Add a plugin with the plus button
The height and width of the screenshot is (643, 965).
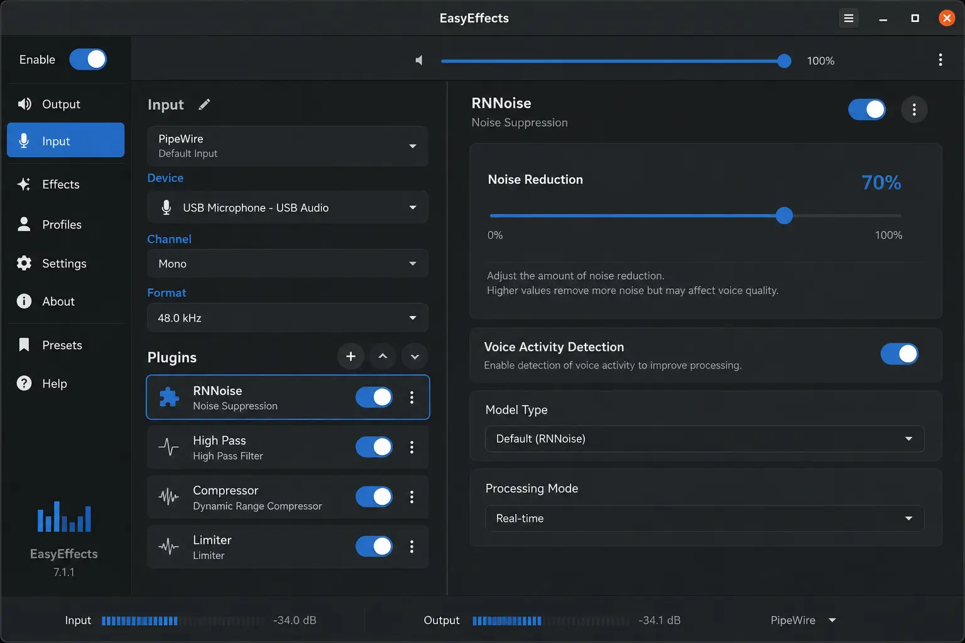pyautogui.click(x=351, y=357)
